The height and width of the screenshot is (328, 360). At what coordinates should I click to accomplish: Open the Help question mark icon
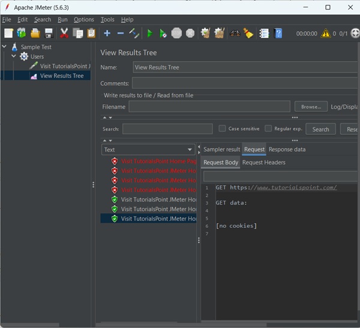click(x=278, y=33)
